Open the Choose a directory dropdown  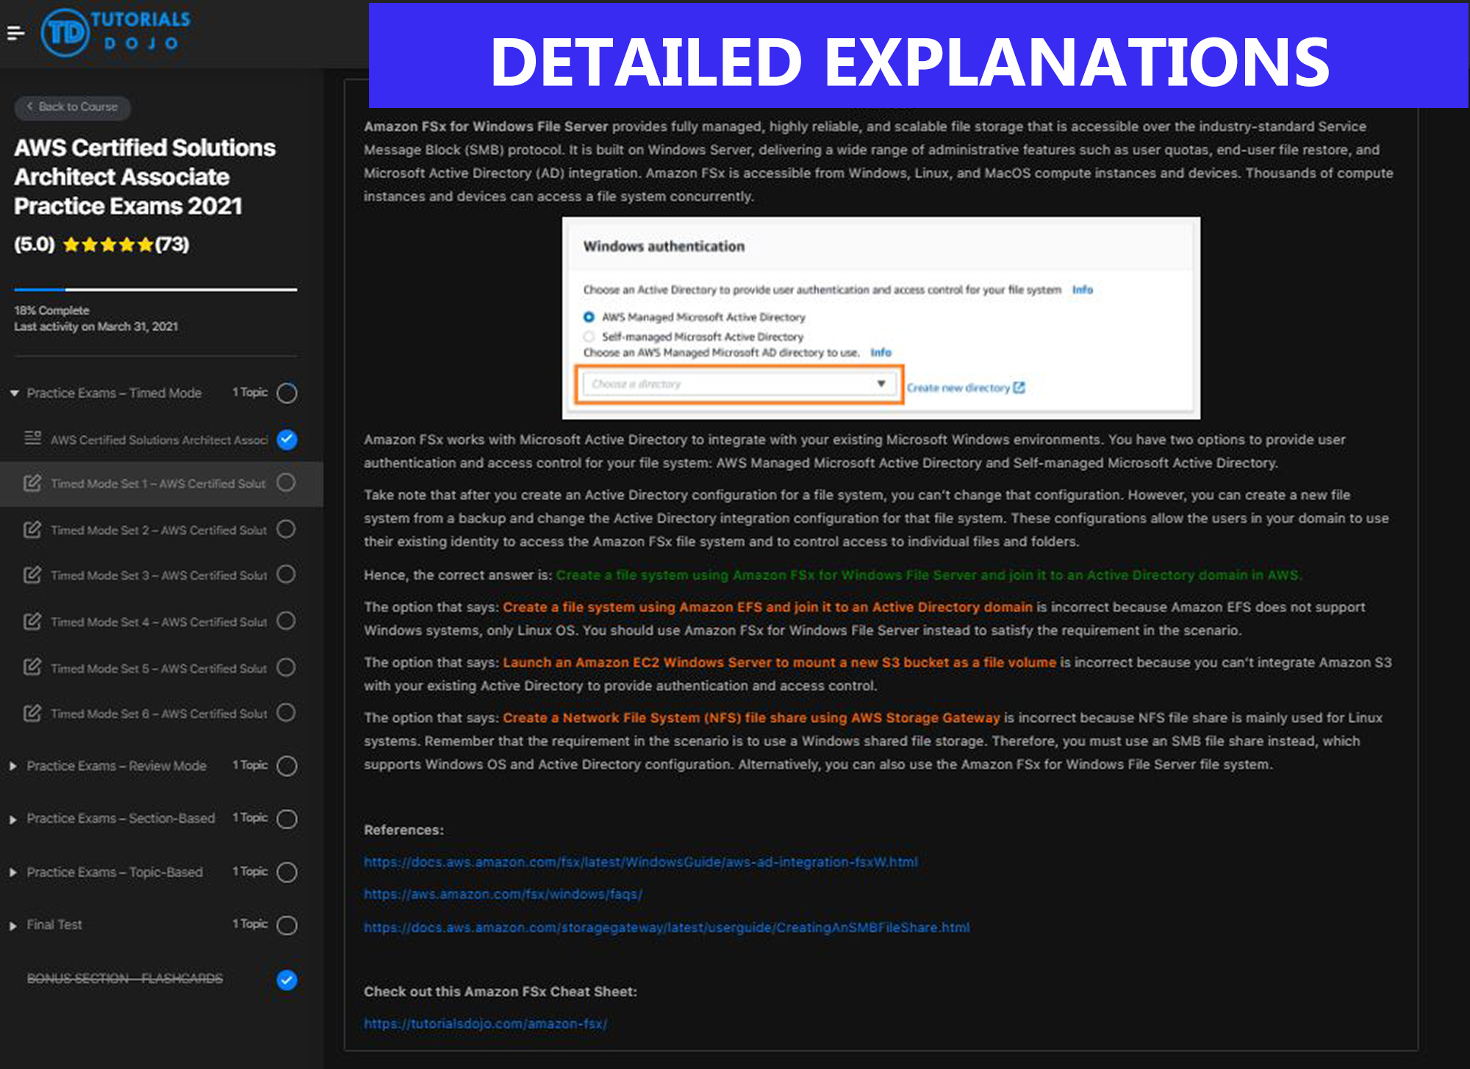tap(739, 384)
